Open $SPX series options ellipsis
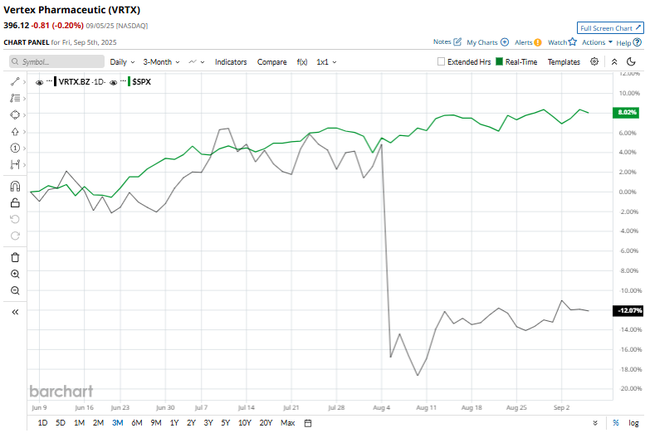Viewport: 645px width, 433px height. coord(123,81)
